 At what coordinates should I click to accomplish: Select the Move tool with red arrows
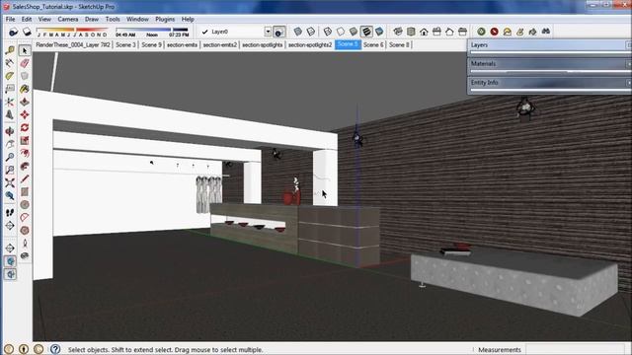click(x=25, y=114)
